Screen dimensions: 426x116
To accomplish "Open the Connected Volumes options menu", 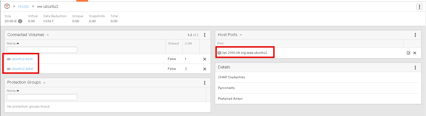I will [205, 35].
